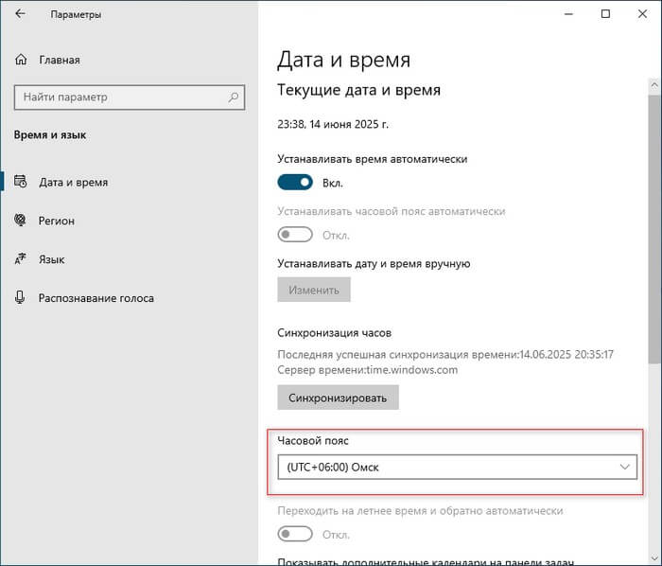Click the back arrow icon
The width and height of the screenshot is (662, 566).
pyautogui.click(x=20, y=14)
